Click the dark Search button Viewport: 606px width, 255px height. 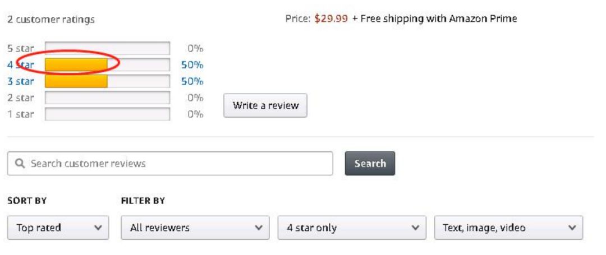pyautogui.click(x=370, y=163)
